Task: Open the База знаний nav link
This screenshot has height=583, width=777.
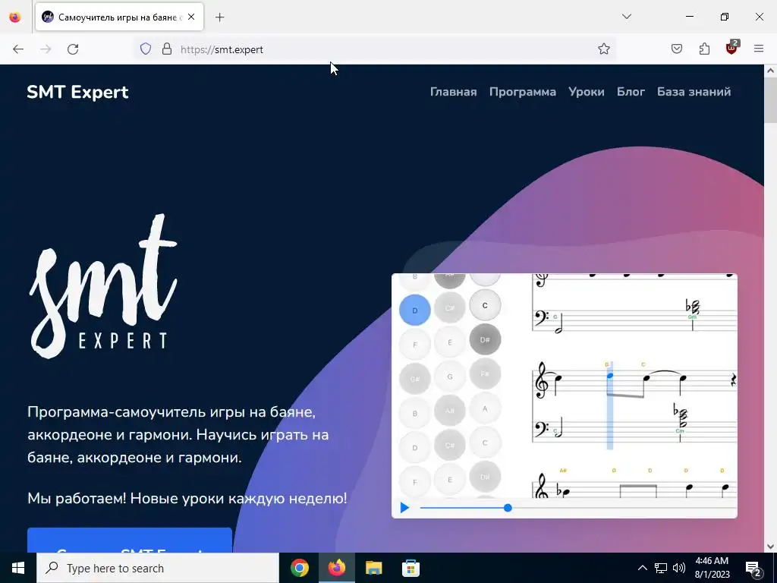Action: (694, 92)
